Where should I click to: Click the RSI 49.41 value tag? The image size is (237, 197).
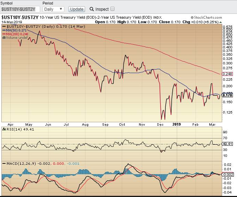point(227,144)
